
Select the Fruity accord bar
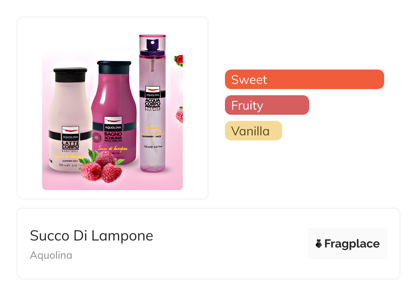(267, 105)
